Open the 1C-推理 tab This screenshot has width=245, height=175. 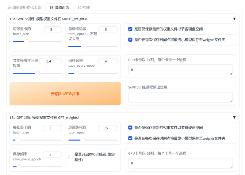pyautogui.click(x=83, y=7)
